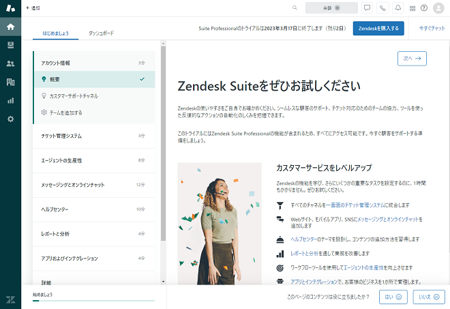Click the カスタマーサービスをレベルアップ heading

pos(324,168)
